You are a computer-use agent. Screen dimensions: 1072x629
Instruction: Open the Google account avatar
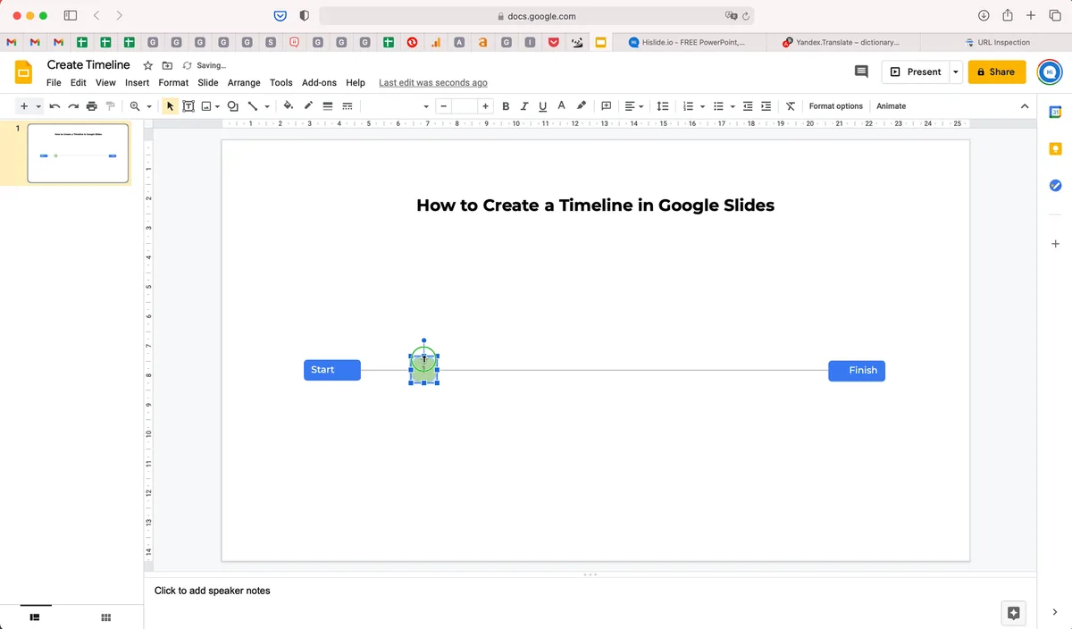coord(1050,72)
